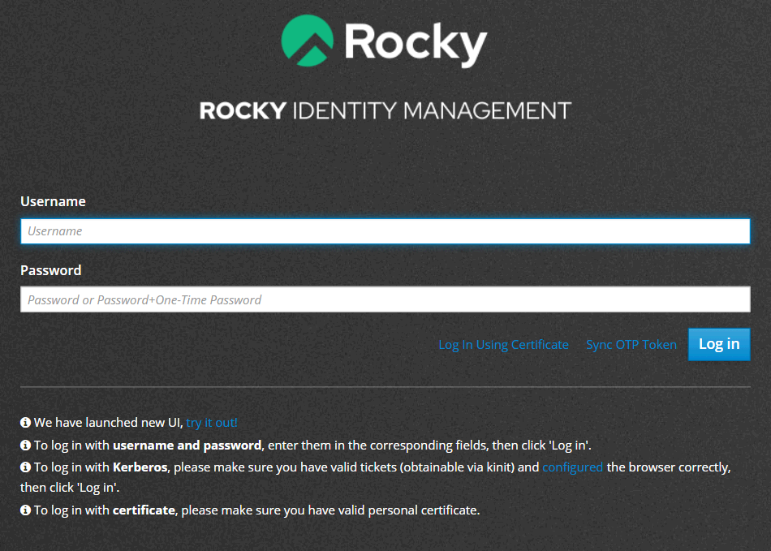Screen dimensions: 771x551
Task: Click the bold 'certificate' word
Action: click(144, 510)
